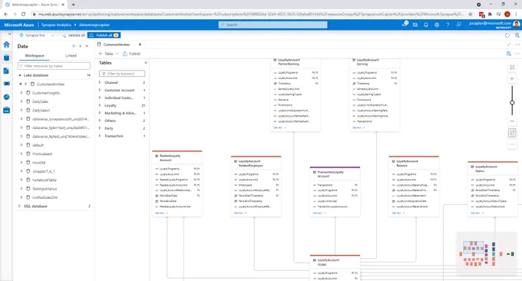Image resolution: width=522 pixels, height=281 pixels.
Task: Click See less on LoyaltyAccountBalance card
Action: (x=398, y=213)
